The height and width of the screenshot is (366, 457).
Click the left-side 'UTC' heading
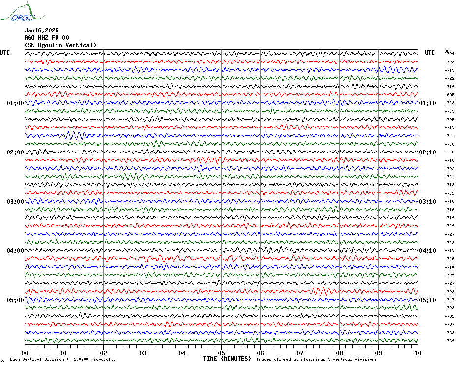pos(5,53)
